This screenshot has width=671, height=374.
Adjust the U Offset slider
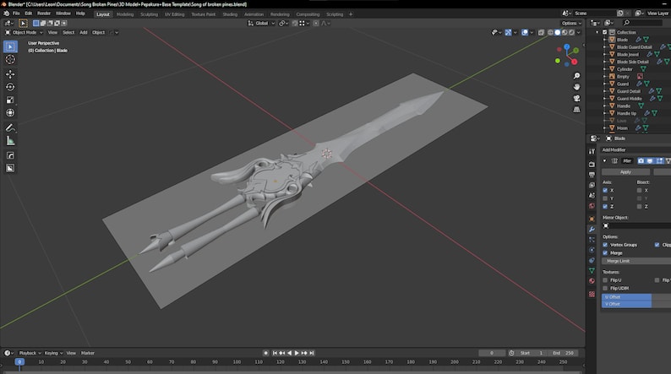point(636,296)
